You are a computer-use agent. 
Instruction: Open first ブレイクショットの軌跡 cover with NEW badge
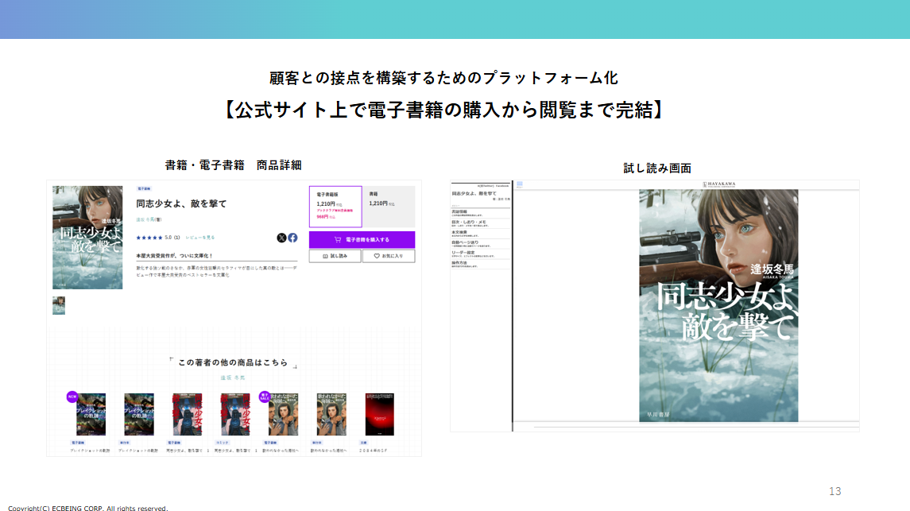(91, 414)
